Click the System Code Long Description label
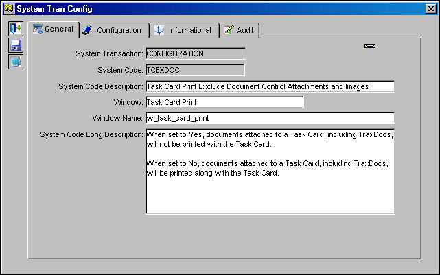 (91, 134)
